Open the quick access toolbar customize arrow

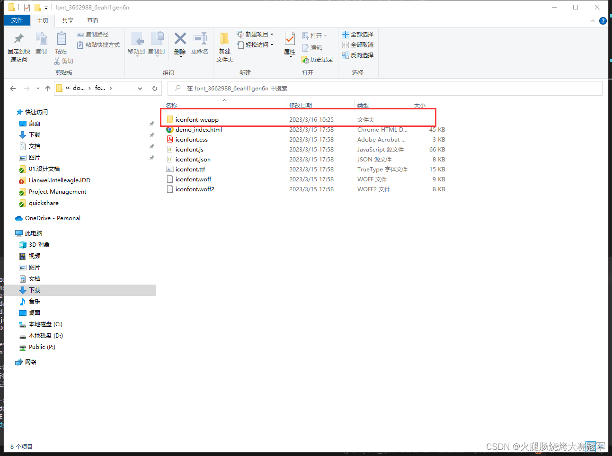46,8
